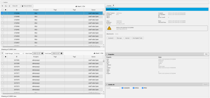
Task: Select row with ID 1710941
Action: point(52,30)
